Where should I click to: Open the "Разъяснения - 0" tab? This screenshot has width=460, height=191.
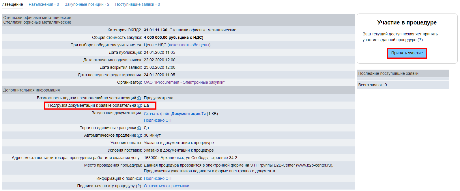tap(44, 5)
